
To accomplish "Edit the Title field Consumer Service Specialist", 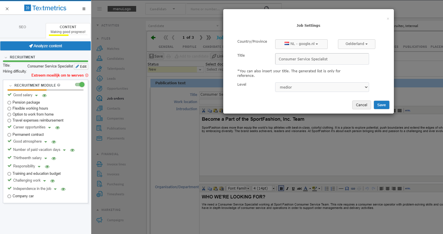I will (x=322, y=59).
